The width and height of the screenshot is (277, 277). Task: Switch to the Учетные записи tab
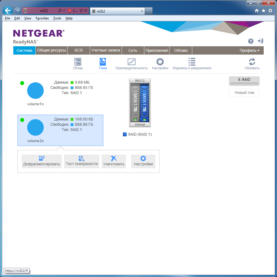point(106,50)
